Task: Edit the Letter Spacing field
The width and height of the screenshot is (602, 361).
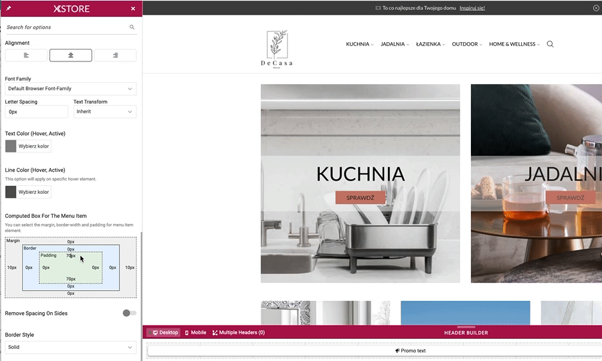Action: [x=37, y=112]
